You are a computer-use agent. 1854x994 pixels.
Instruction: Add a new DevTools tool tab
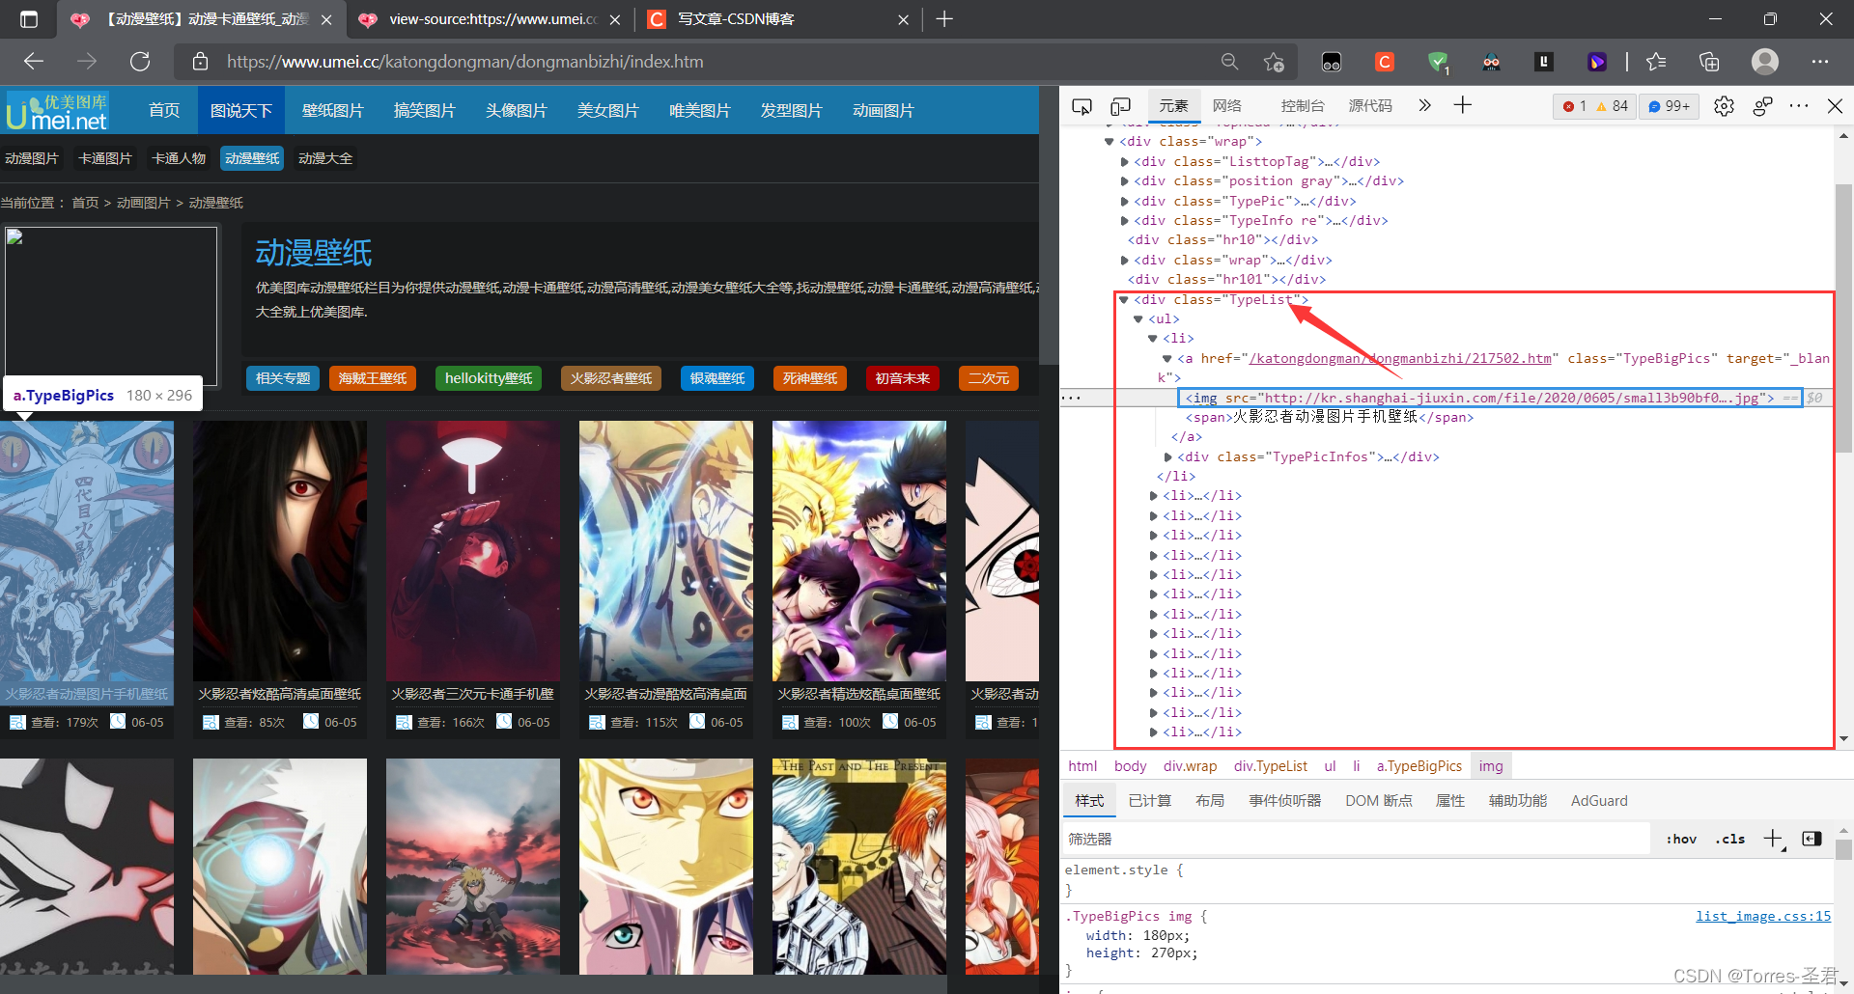point(1463,105)
